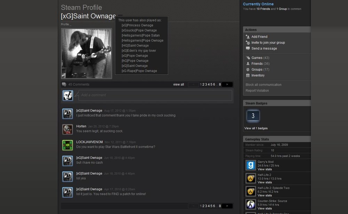Screen dimensions: 348x214
Task: Click the Garry's Mod game icon
Action: pos(251,165)
